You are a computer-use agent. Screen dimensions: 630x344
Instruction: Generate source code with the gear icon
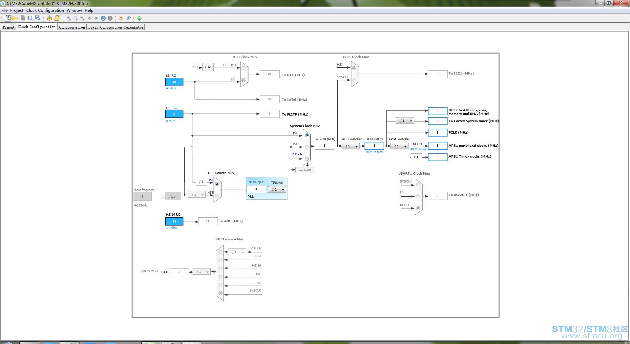point(50,18)
